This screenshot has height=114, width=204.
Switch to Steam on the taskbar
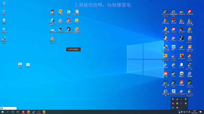34,112
